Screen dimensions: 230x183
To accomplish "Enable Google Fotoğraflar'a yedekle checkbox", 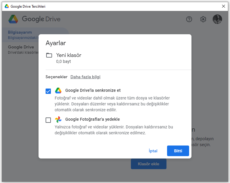I will click(48, 120).
